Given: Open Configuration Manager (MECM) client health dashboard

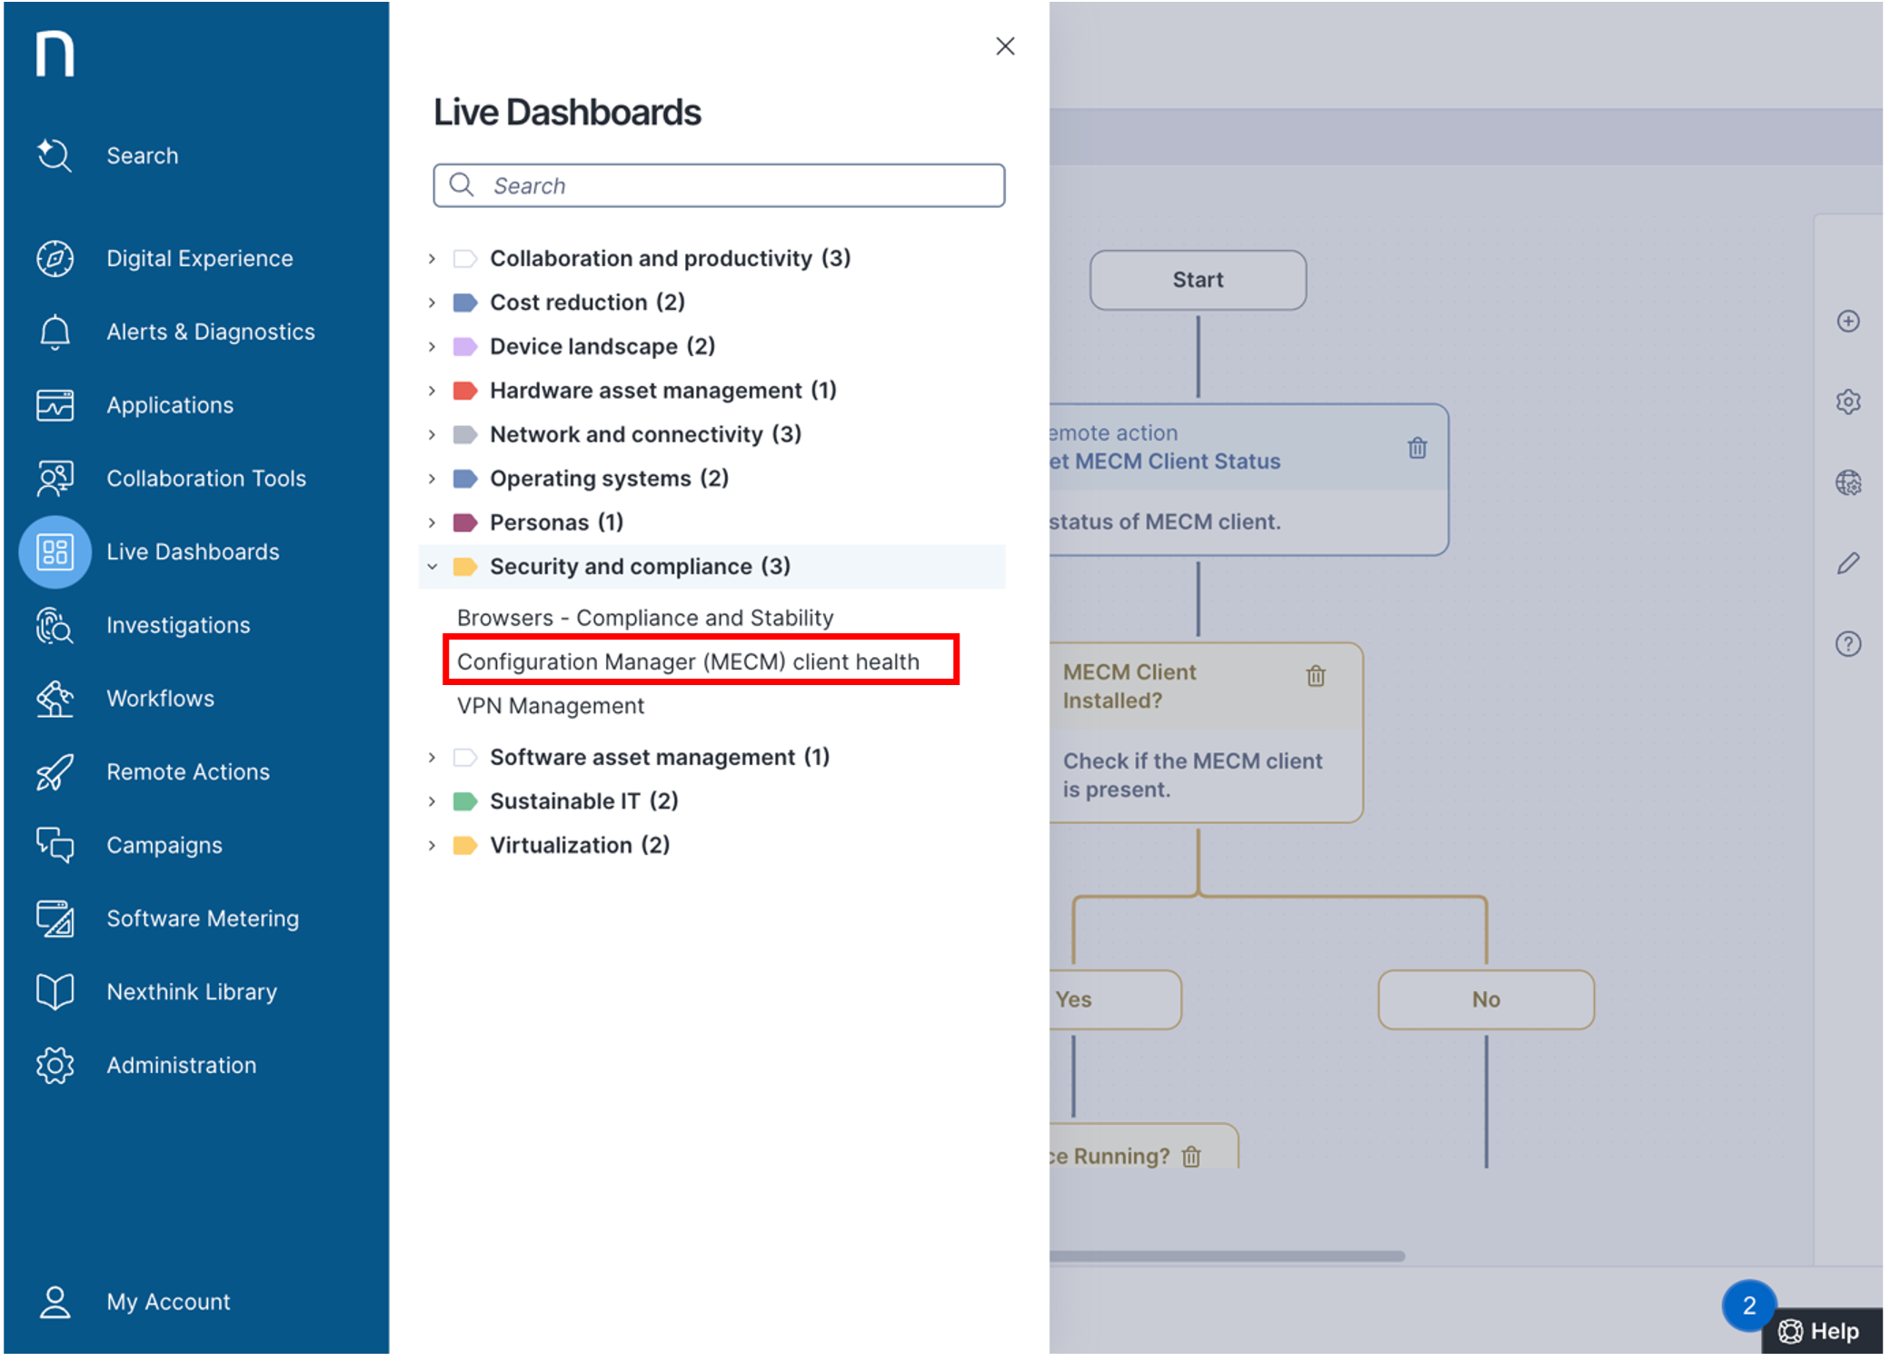Looking at the screenshot, I should point(689,661).
